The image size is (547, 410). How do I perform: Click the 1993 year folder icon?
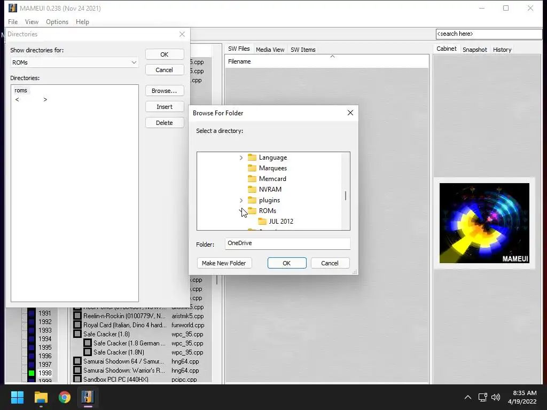click(x=32, y=330)
